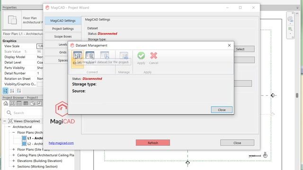Open the Scope Boxes tab
The height and width of the screenshot is (170, 303).
point(63,36)
